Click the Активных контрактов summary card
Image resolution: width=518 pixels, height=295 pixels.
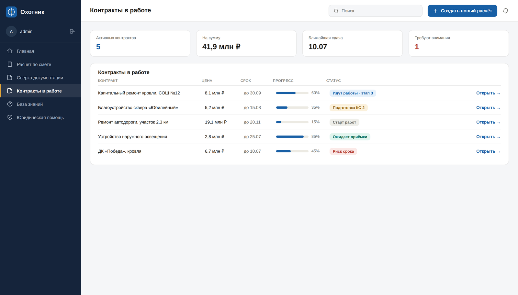point(140,43)
